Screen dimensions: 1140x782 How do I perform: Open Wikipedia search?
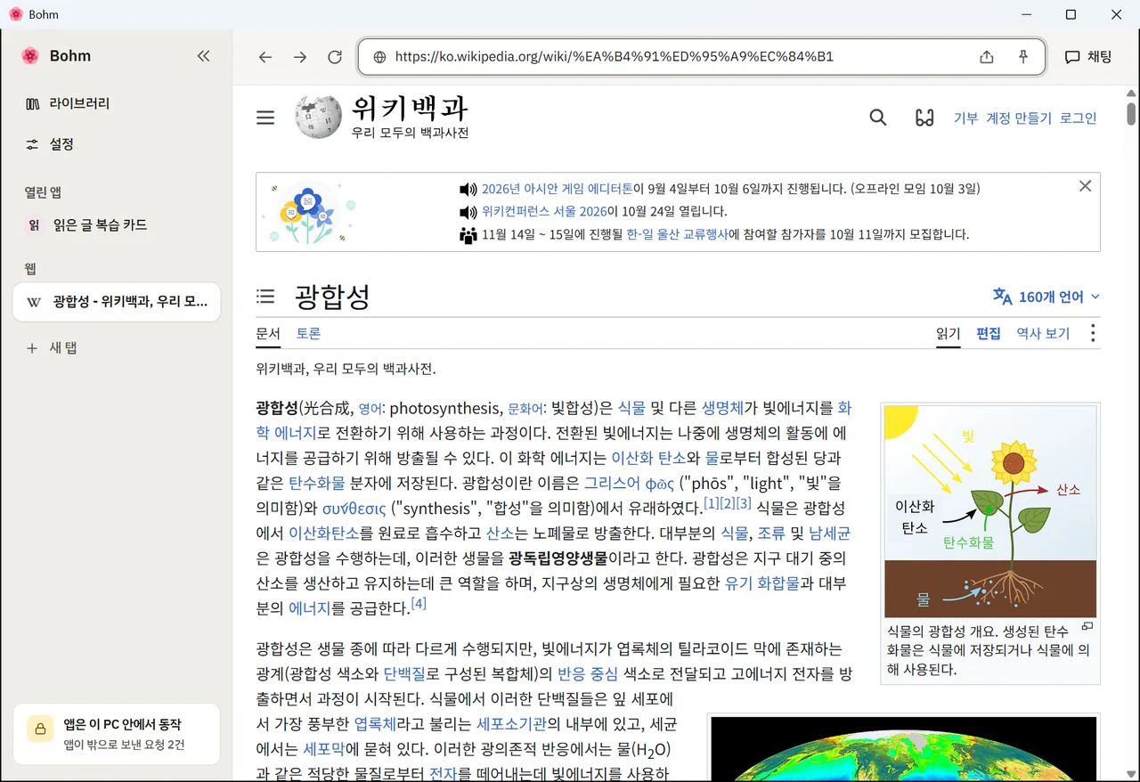pyautogui.click(x=878, y=118)
